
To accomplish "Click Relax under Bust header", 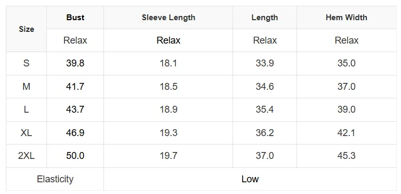I will point(75,40).
